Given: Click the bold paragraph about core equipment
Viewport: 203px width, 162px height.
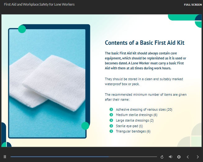Looking at the screenshot, I should pyautogui.click(x=146, y=61).
